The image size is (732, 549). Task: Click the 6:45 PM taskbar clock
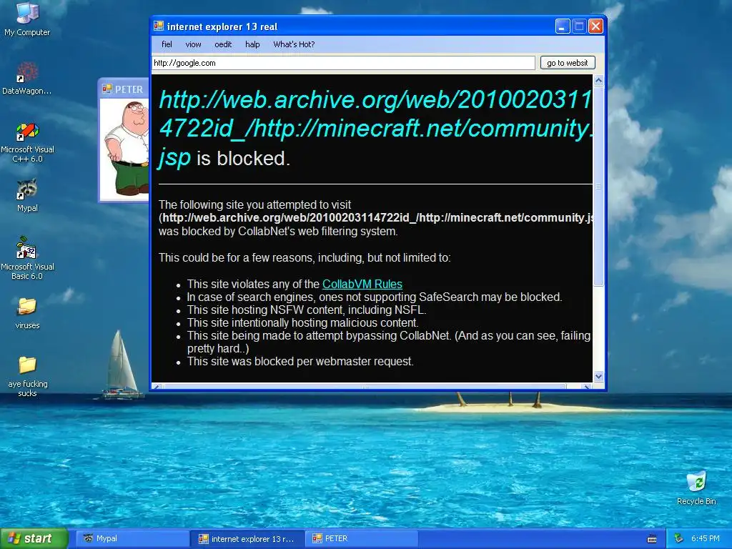pos(706,538)
